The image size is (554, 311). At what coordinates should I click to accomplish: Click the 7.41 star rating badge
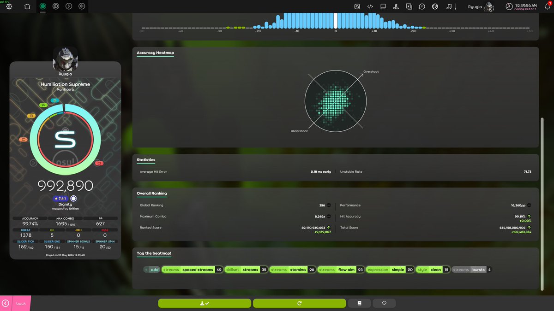point(61,199)
